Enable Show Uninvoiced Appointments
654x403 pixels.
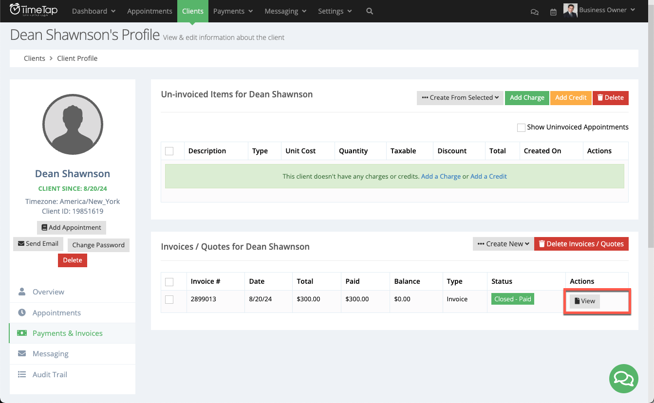click(521, 127)
